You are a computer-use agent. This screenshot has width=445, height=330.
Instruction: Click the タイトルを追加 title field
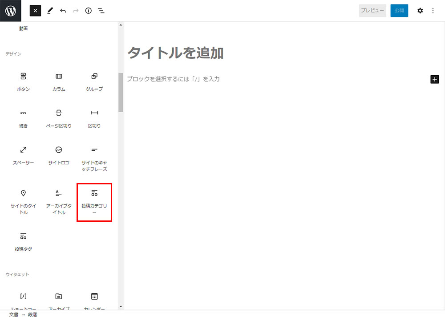175,53
